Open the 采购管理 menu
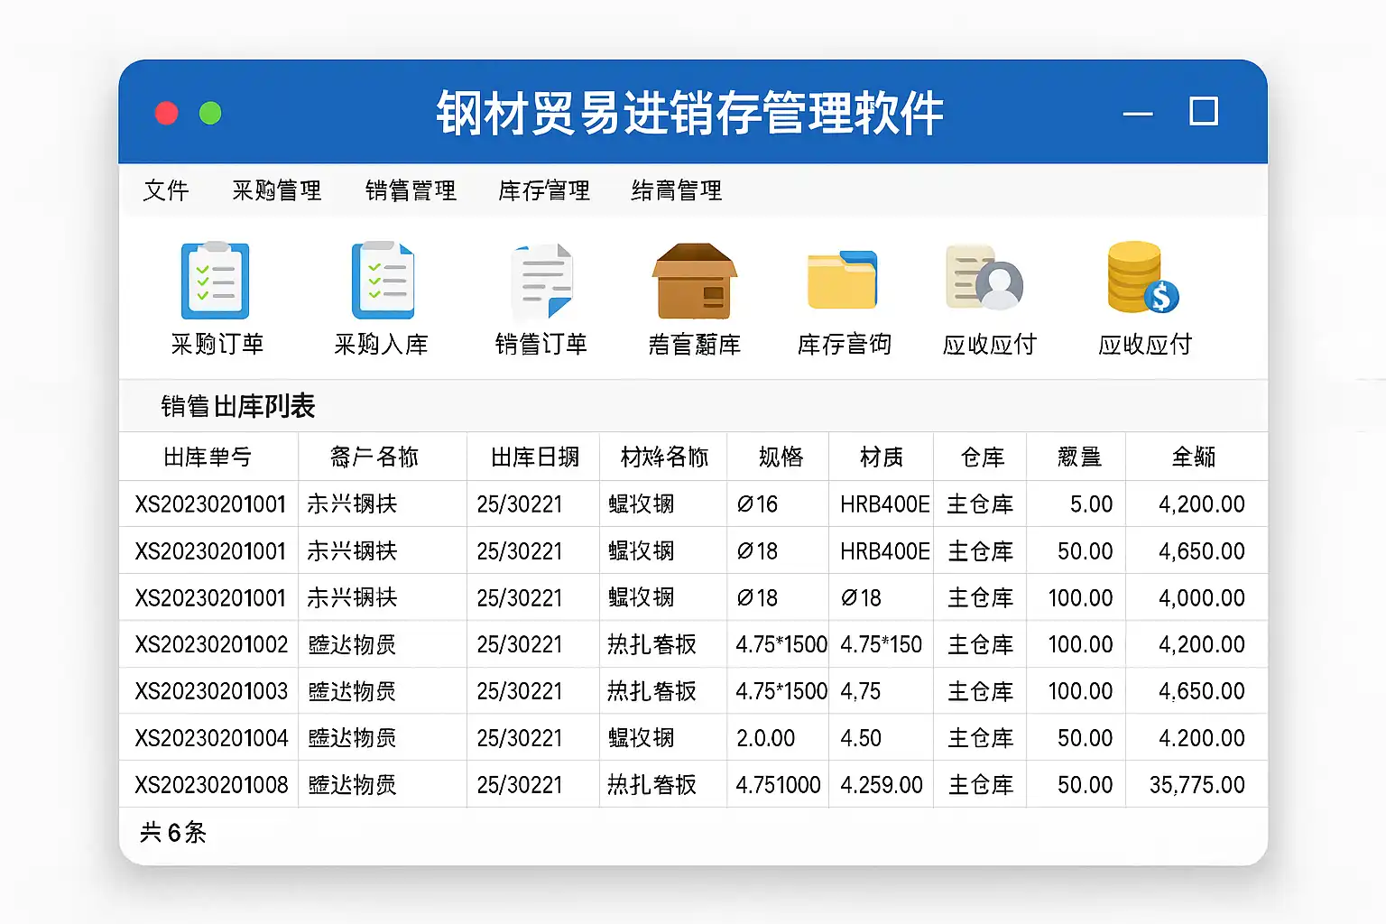Viewport: 1386px width, 924px height. click(277, 190)
